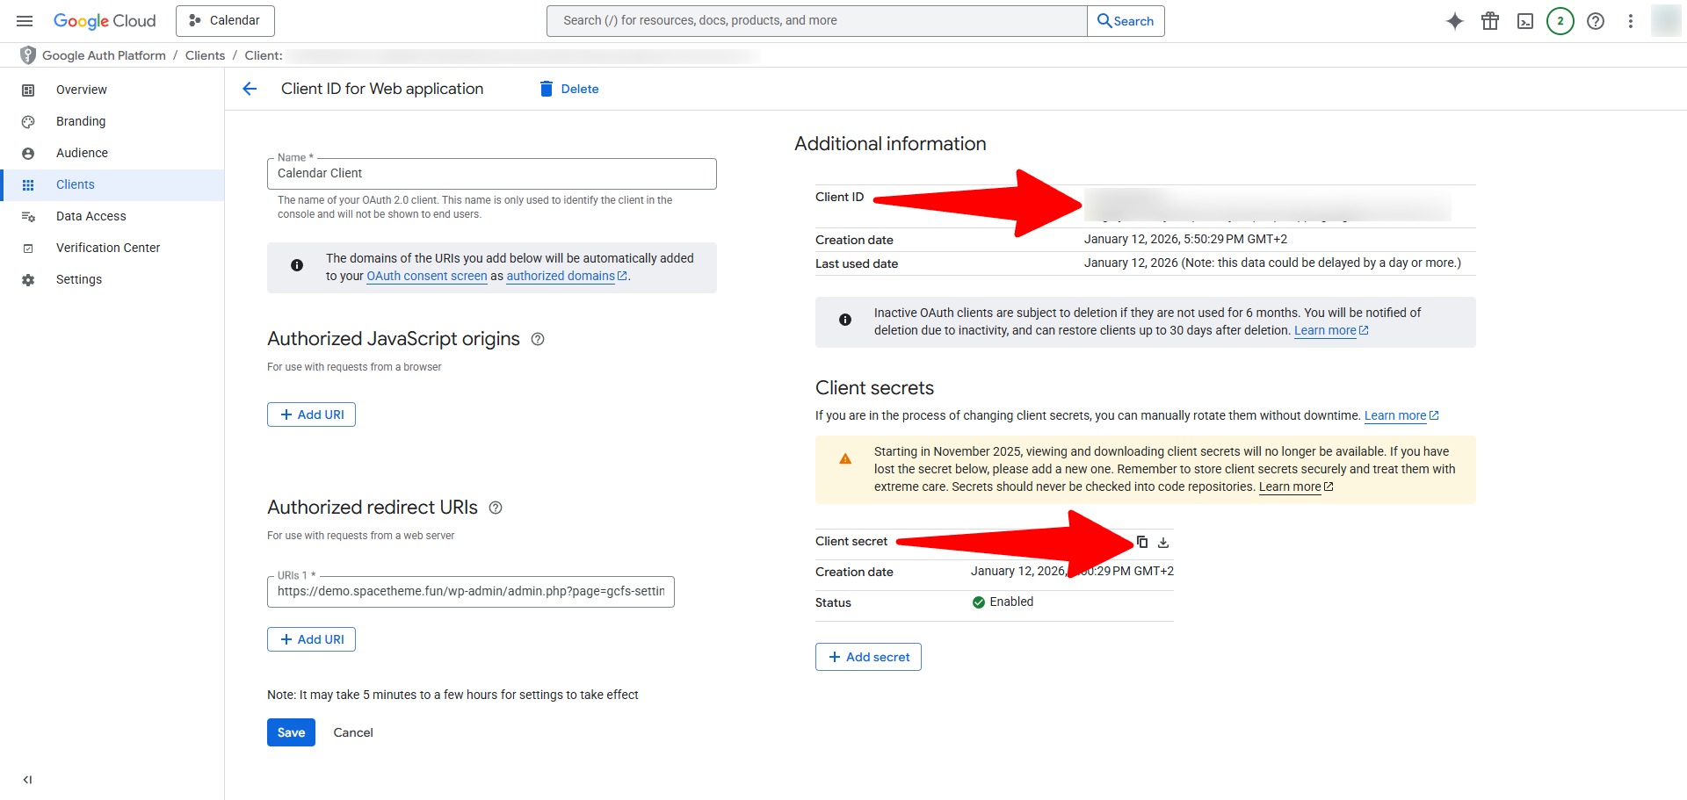This screenshot has height=800, width=1687.
Task: Click the Overview sidebar icon
Action: click(28, 90)
